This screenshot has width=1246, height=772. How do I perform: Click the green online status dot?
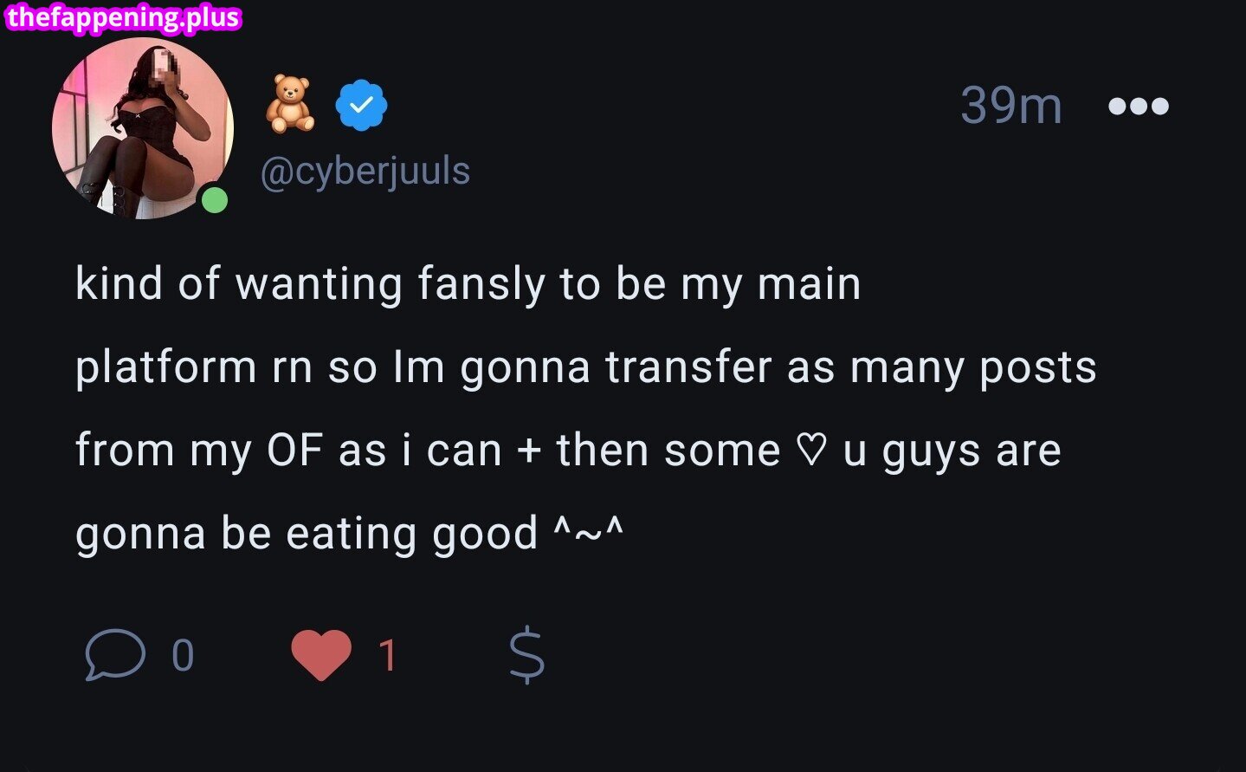coord(214,200)
